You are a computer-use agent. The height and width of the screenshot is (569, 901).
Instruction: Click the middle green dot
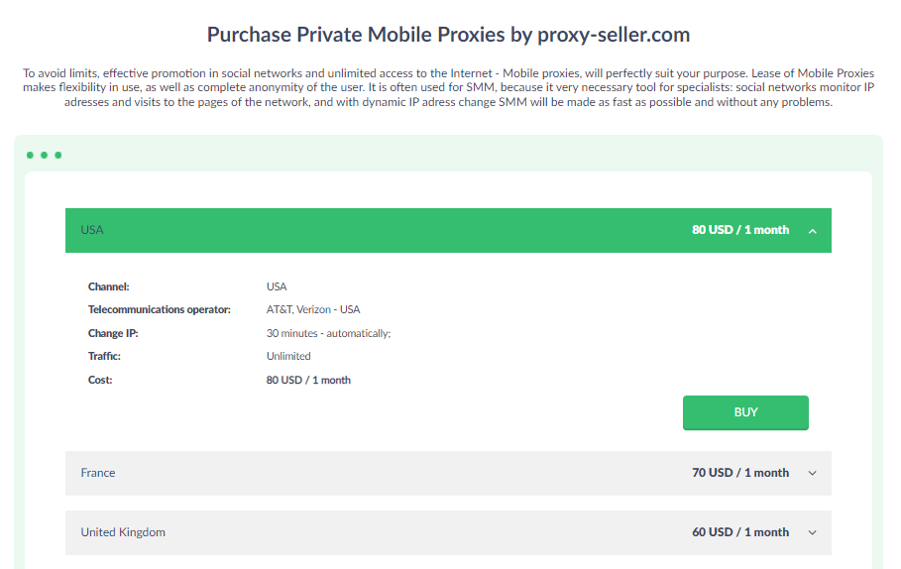[x=45, y=156]
